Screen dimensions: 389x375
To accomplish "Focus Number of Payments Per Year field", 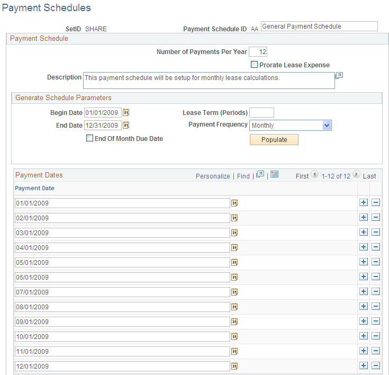I will coord(258,52).
